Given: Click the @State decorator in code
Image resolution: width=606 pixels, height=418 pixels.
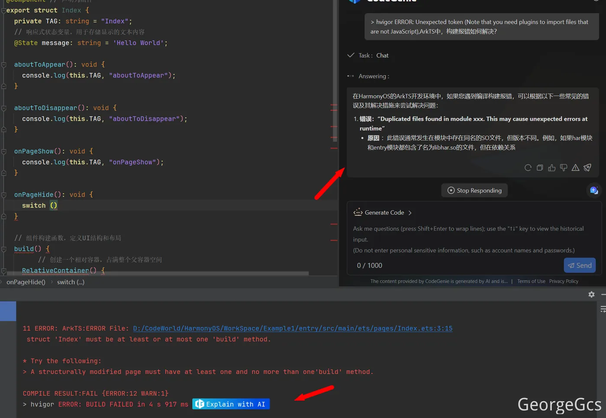Looking at the screenshot, I should coord(26,43).
